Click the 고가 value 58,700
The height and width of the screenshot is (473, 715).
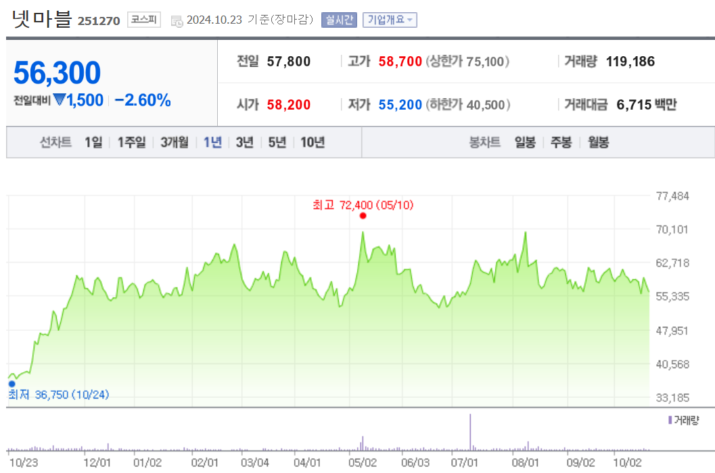[x=400, y=62]
